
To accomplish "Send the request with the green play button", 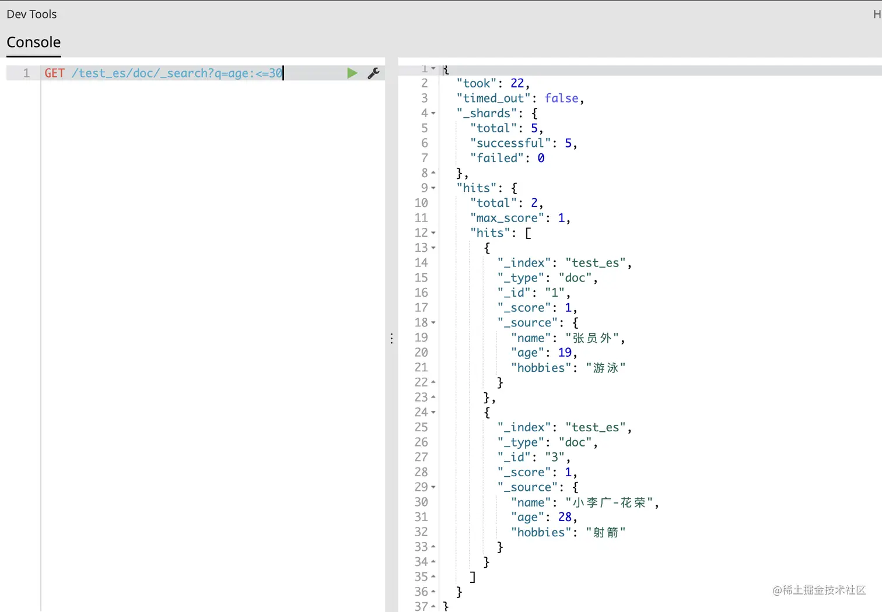I will (x=352, y=73).
